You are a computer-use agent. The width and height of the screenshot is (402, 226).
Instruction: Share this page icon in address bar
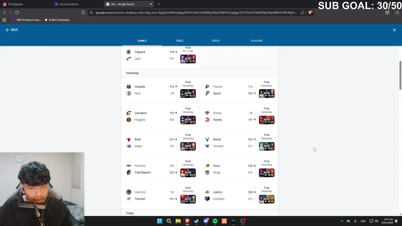[302, 13]
